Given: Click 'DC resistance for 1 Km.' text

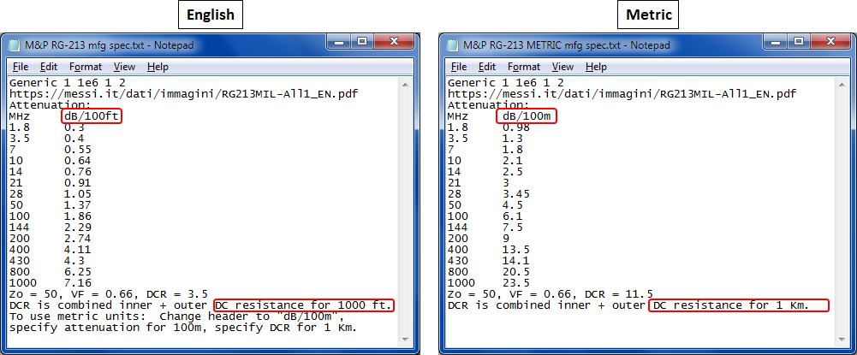Looking at the screenshot, I should [x=731, y=306].
